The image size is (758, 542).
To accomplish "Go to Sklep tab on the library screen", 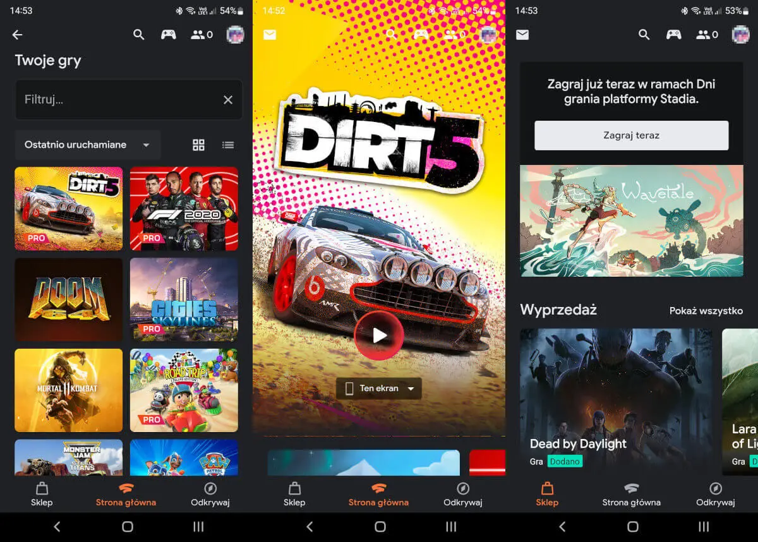I will click(42, 495).
